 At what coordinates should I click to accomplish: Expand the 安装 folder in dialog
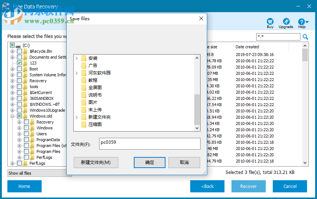77,58
